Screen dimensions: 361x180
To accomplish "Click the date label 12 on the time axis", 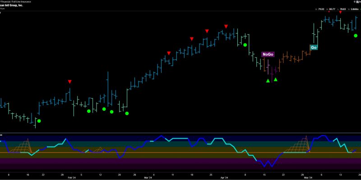I will coord(100,175).
